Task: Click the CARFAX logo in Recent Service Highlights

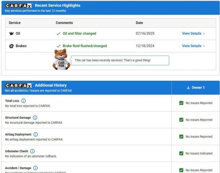Action: (18, 6)
